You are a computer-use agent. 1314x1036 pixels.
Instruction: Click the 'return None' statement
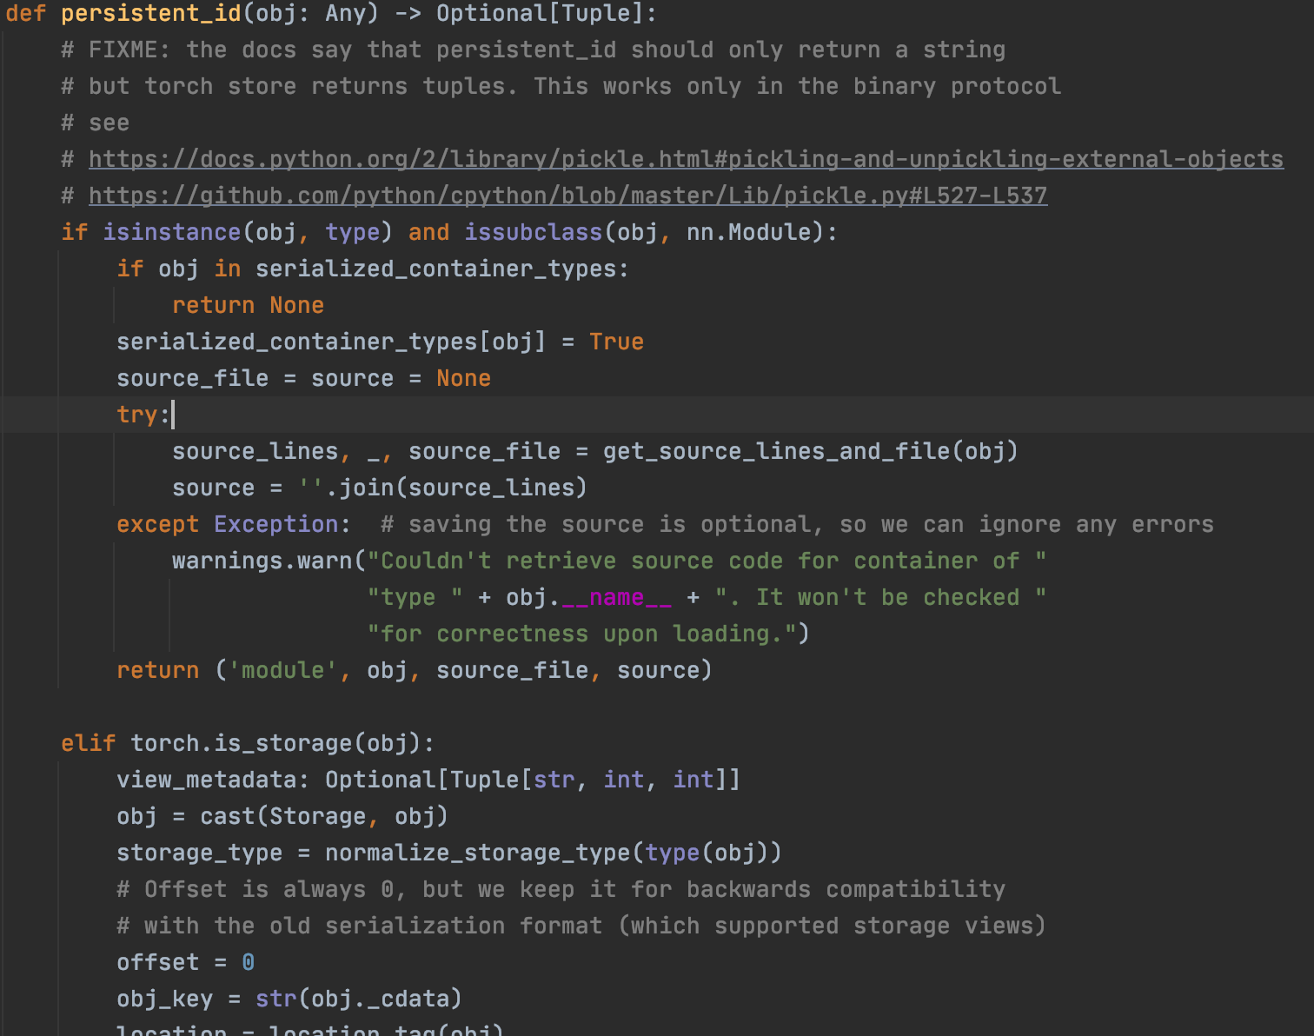pyautogui.click(x=248, y=305)
